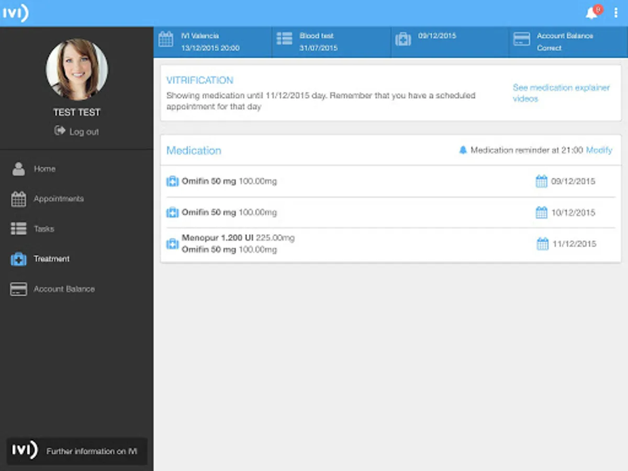The width and height of the screenshot is (628, 471).
Task: Select the Account Balance card icon
Action: [x=18, y=288]
